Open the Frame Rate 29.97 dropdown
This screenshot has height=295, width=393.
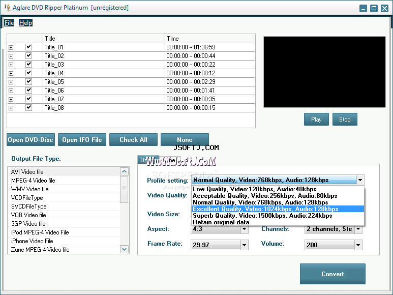pos(245,245)
